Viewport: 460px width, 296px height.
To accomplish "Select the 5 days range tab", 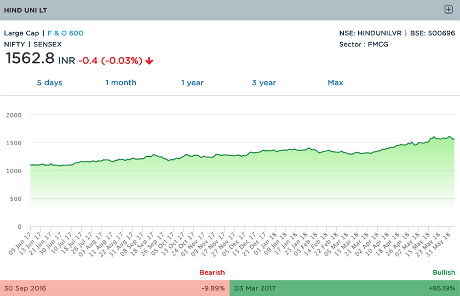I will coord(49,82).
